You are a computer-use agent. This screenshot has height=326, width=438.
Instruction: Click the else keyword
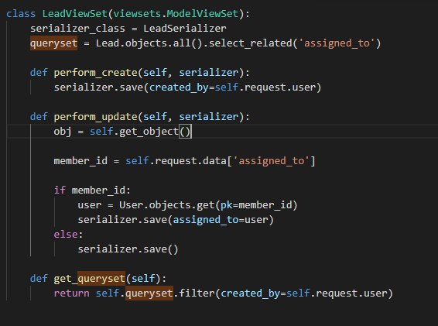coord(66,235)
